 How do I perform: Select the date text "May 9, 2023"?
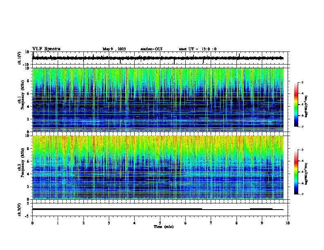click(114, 49)
